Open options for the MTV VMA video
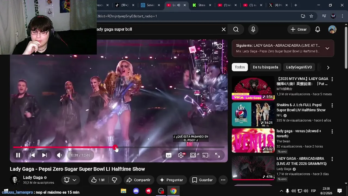348x196 pixels. click(332, 79)
